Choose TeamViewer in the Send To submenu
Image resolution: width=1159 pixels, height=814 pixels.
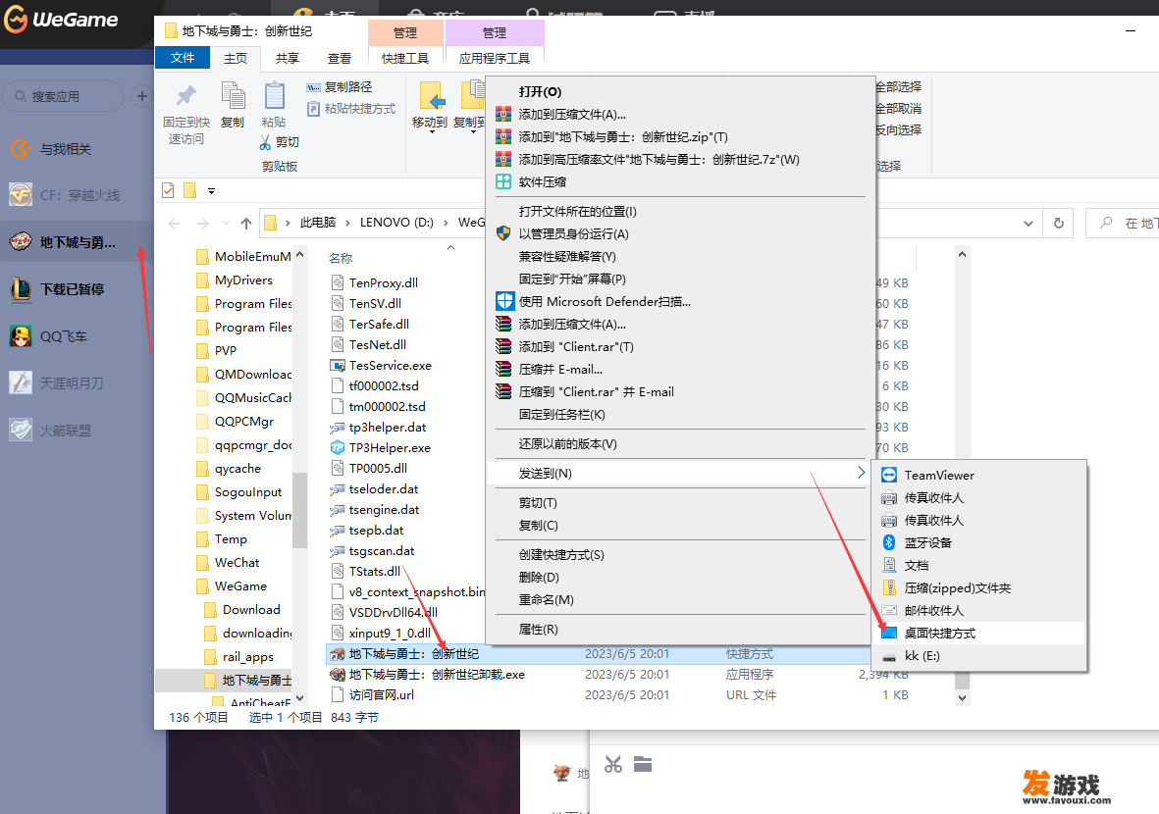[978, 476]
